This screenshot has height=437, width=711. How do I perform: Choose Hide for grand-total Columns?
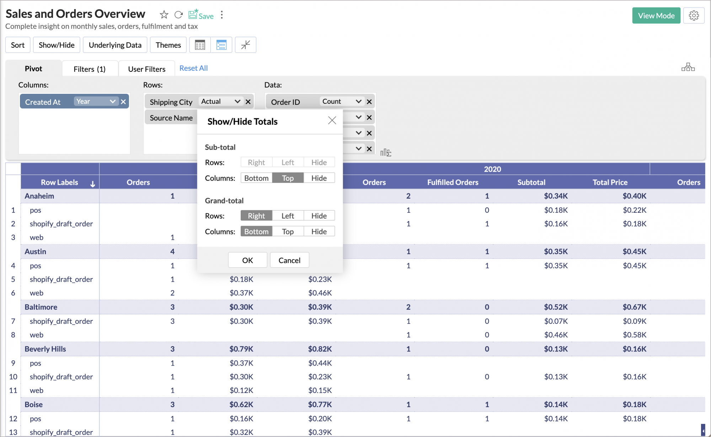point(319,231)
